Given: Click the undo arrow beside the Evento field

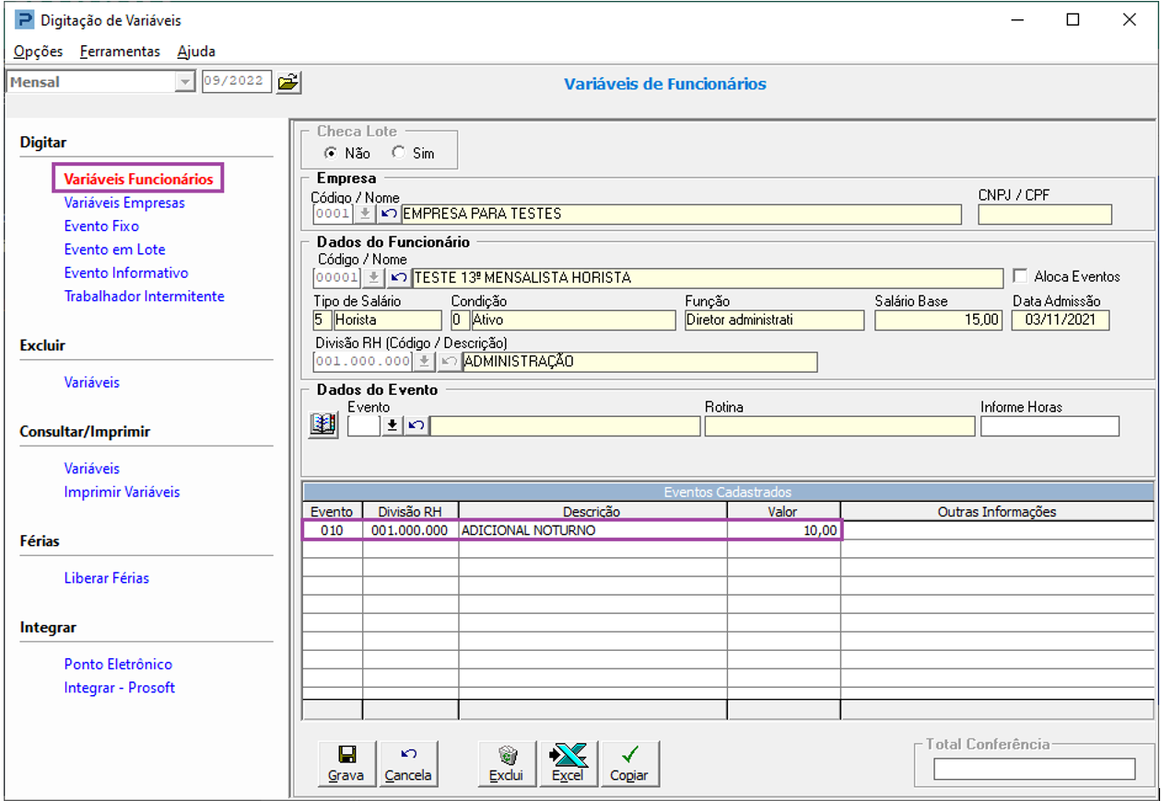Looking at the screenshot, I should click(416, 425).
